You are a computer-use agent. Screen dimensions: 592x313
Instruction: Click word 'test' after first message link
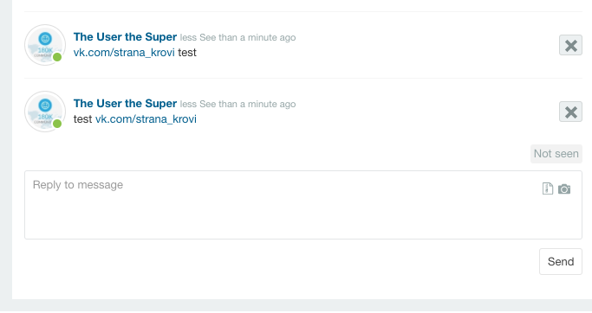187,53
